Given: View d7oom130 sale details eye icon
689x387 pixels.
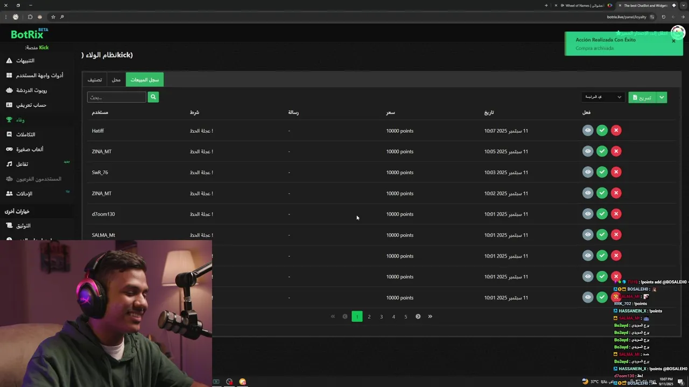Looking at the screenshot, I should (588, 214).
